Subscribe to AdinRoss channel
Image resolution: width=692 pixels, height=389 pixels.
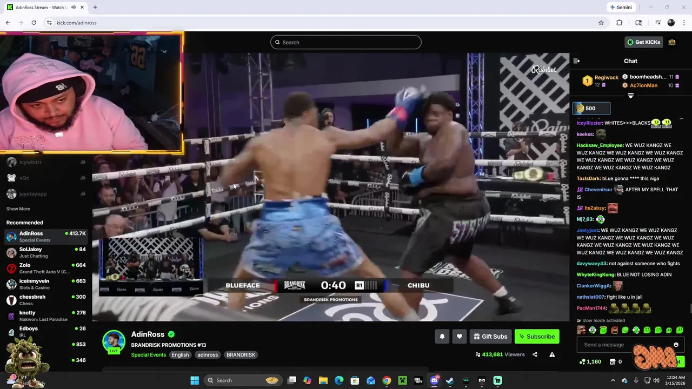pyautogui.click(x=537, y=337)
